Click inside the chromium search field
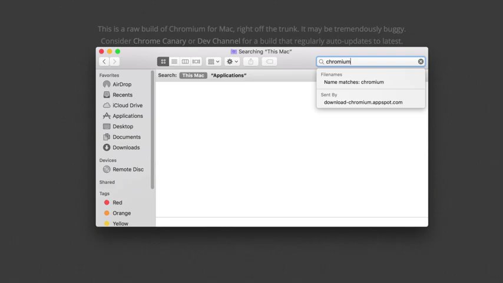Screen dimensions: 503x283 click(370, 61)
